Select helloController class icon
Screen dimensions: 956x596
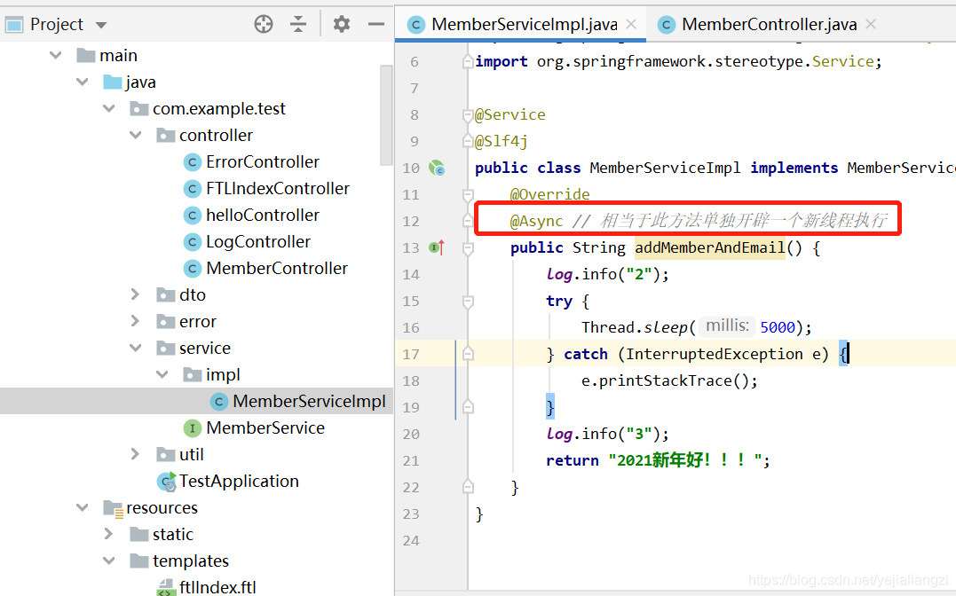(x=192, y=216)
